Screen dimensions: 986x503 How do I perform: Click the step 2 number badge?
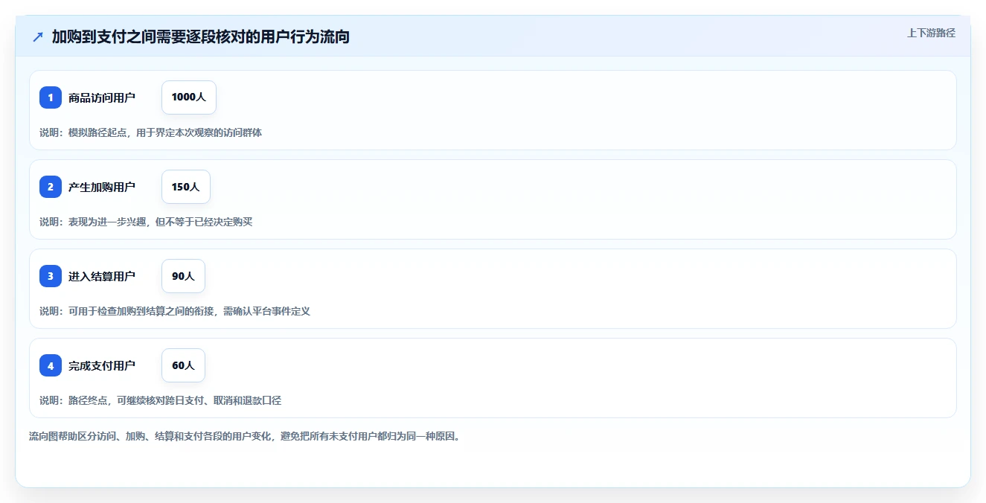pyautogui.click(x=51, y=187)
